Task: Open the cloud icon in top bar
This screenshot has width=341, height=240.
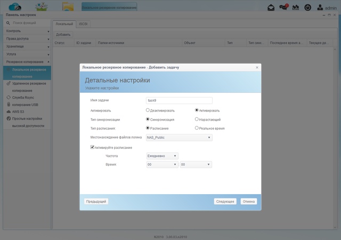Action: 15,6
